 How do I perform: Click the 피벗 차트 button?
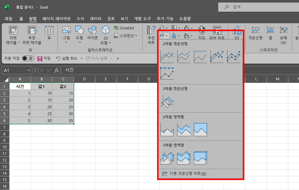[x=217, y=32]
